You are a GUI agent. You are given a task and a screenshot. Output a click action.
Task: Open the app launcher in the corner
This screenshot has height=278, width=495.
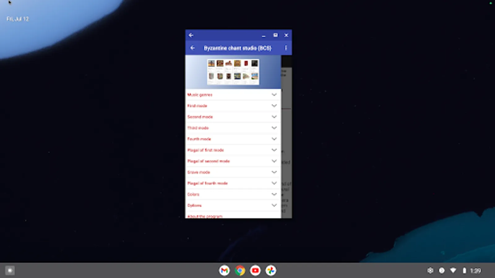[x=10, y=270]
